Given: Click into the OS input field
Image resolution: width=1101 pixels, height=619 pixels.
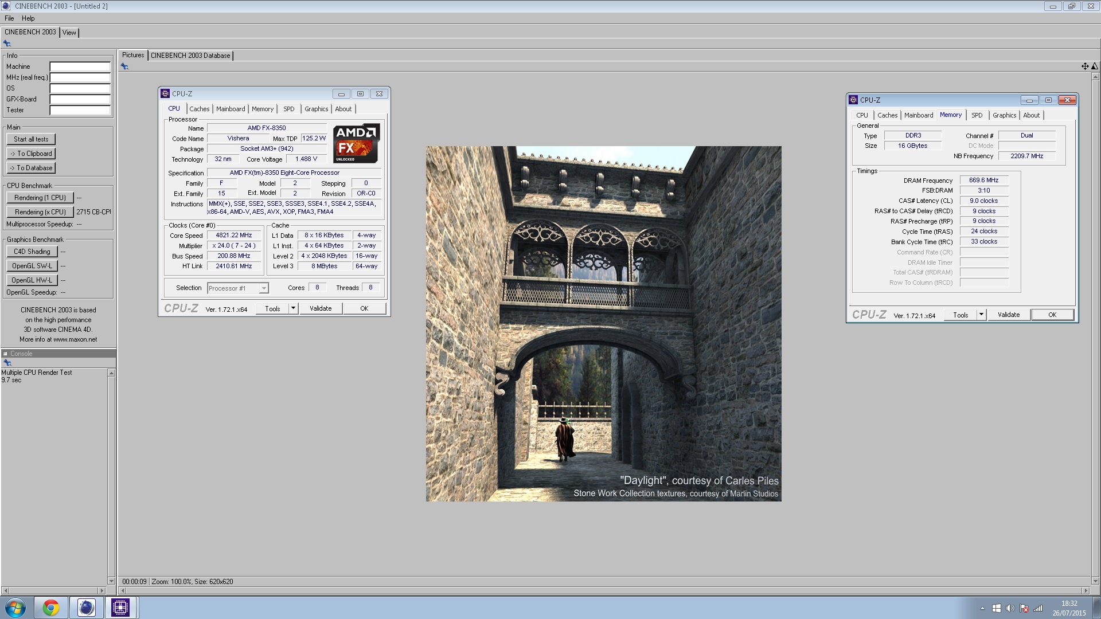Looking at the screenshot, I should coord(80,88).
